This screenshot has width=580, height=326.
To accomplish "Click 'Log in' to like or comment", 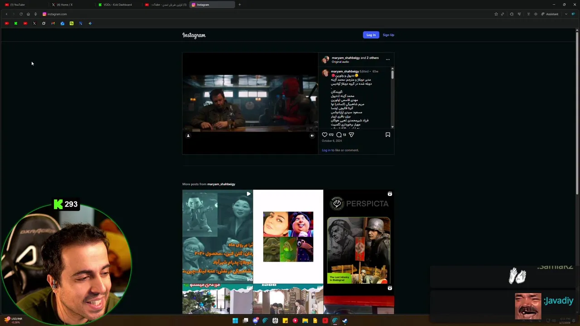I will [326, 150].
